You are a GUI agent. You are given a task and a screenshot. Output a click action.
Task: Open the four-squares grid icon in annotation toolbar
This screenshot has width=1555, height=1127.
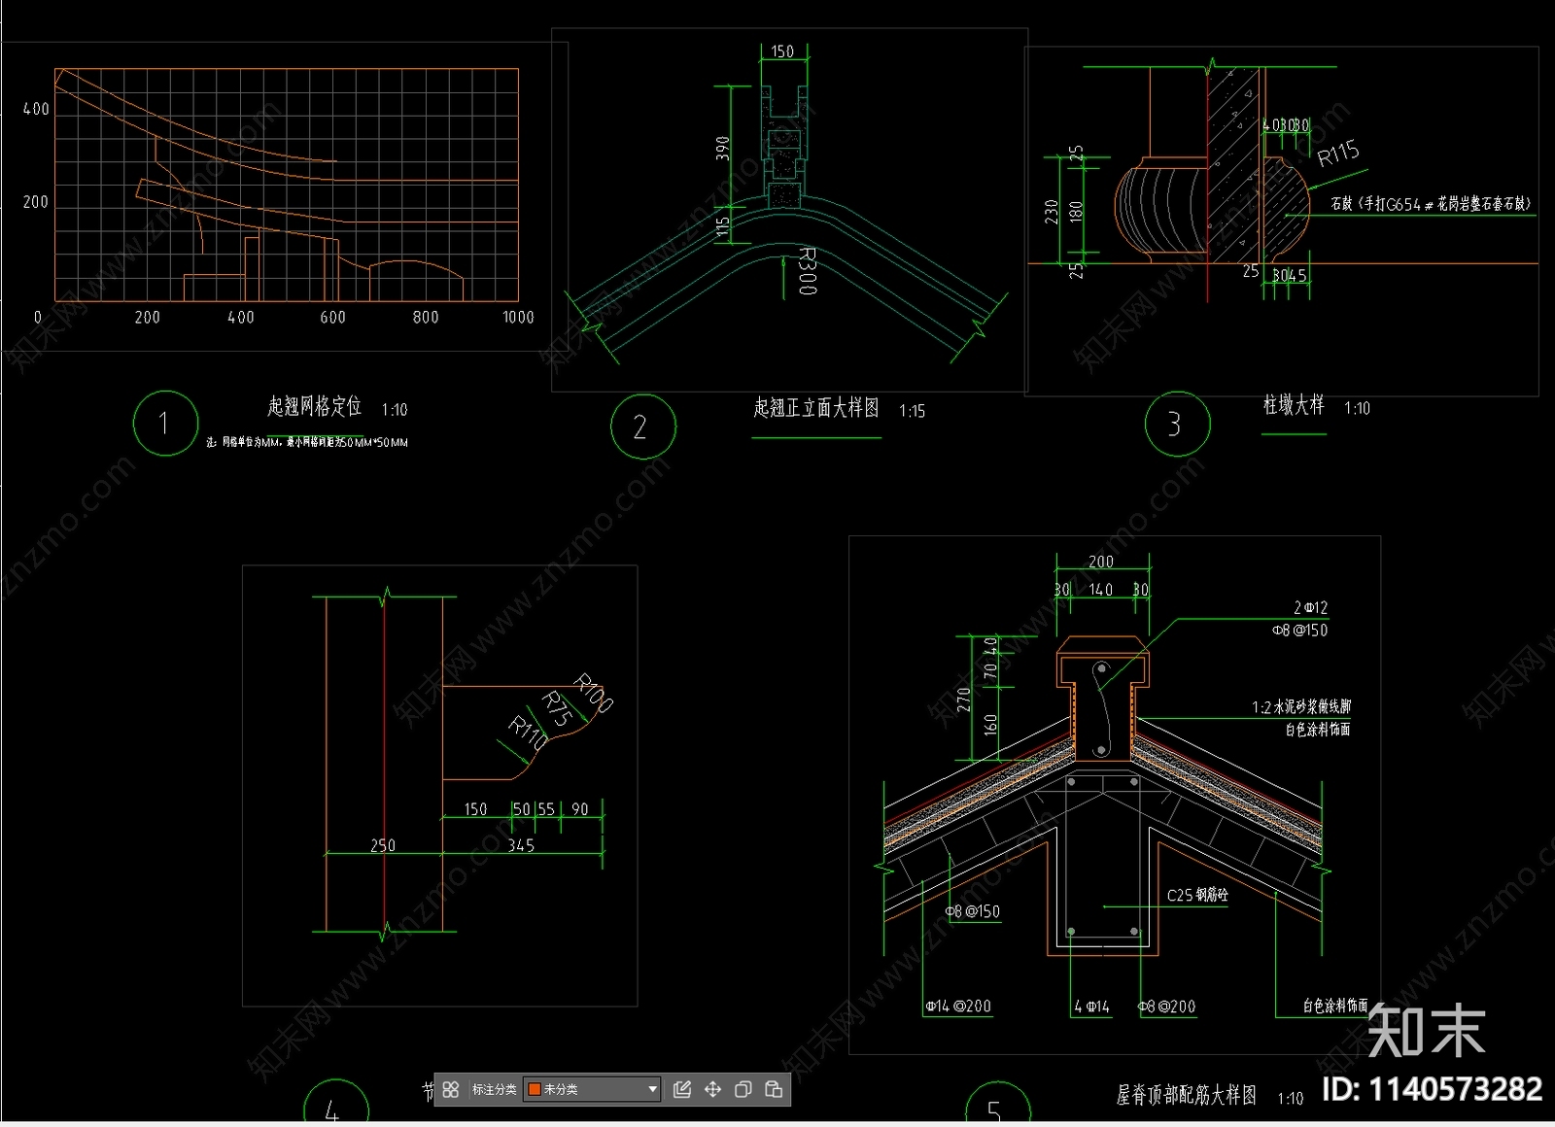pos(451,1089)
